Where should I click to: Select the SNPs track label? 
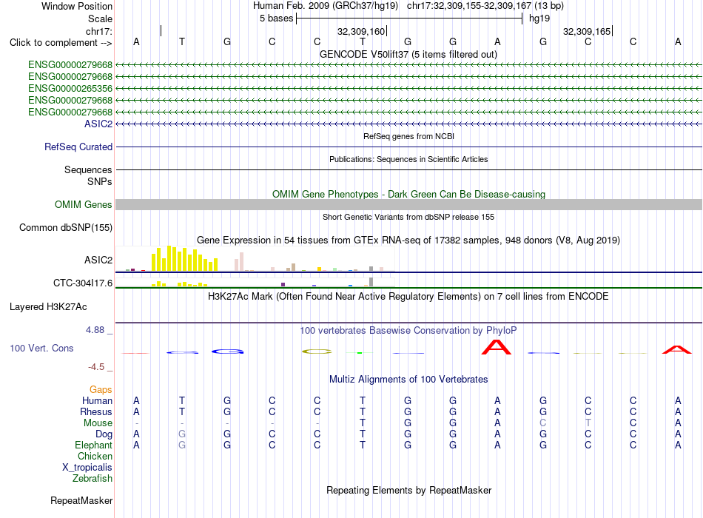(x=100, y=181)
